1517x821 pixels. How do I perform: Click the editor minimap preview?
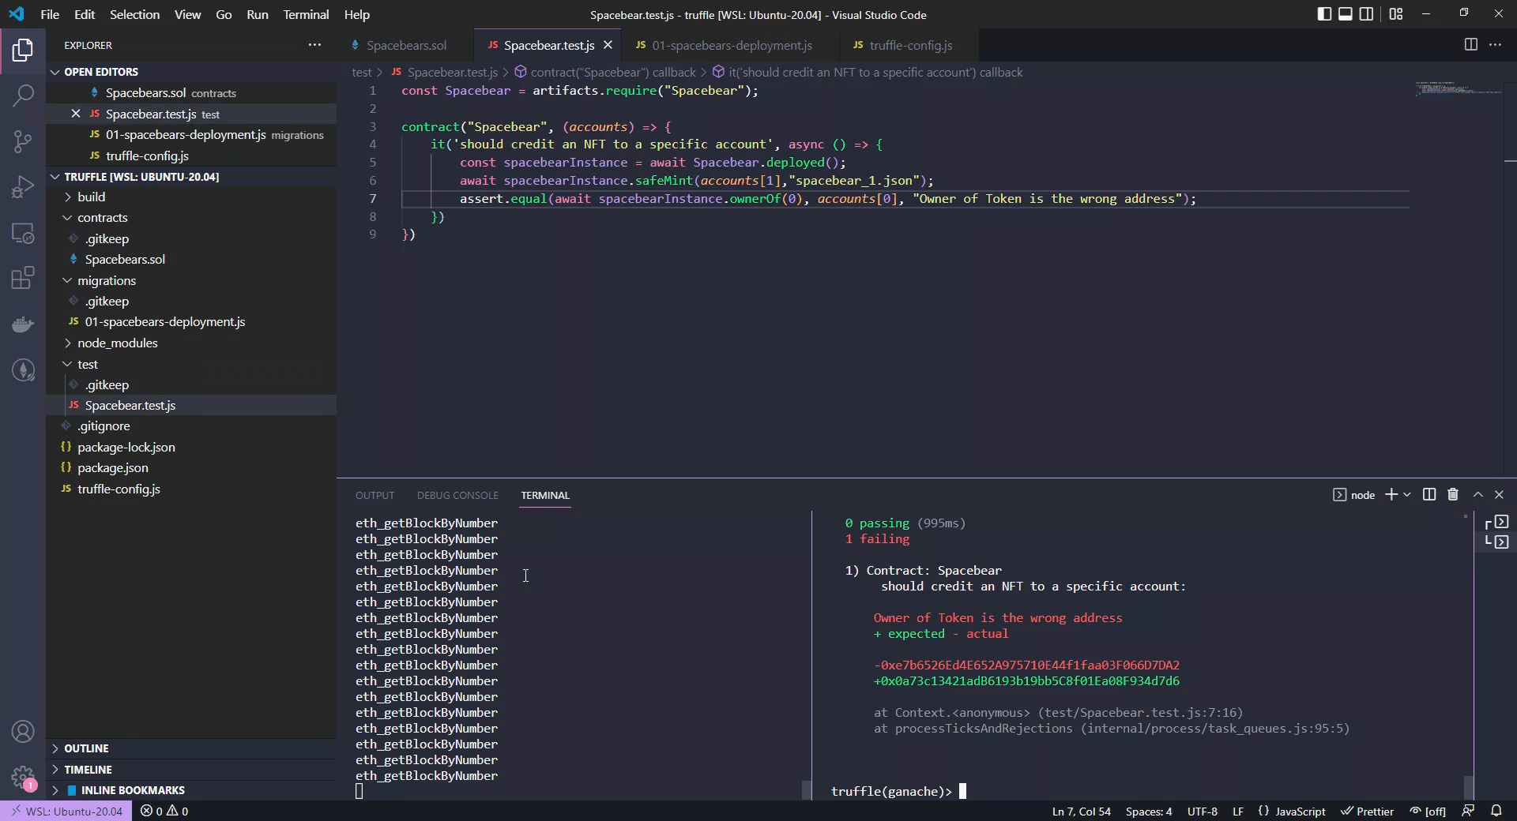pos(1459,88)
